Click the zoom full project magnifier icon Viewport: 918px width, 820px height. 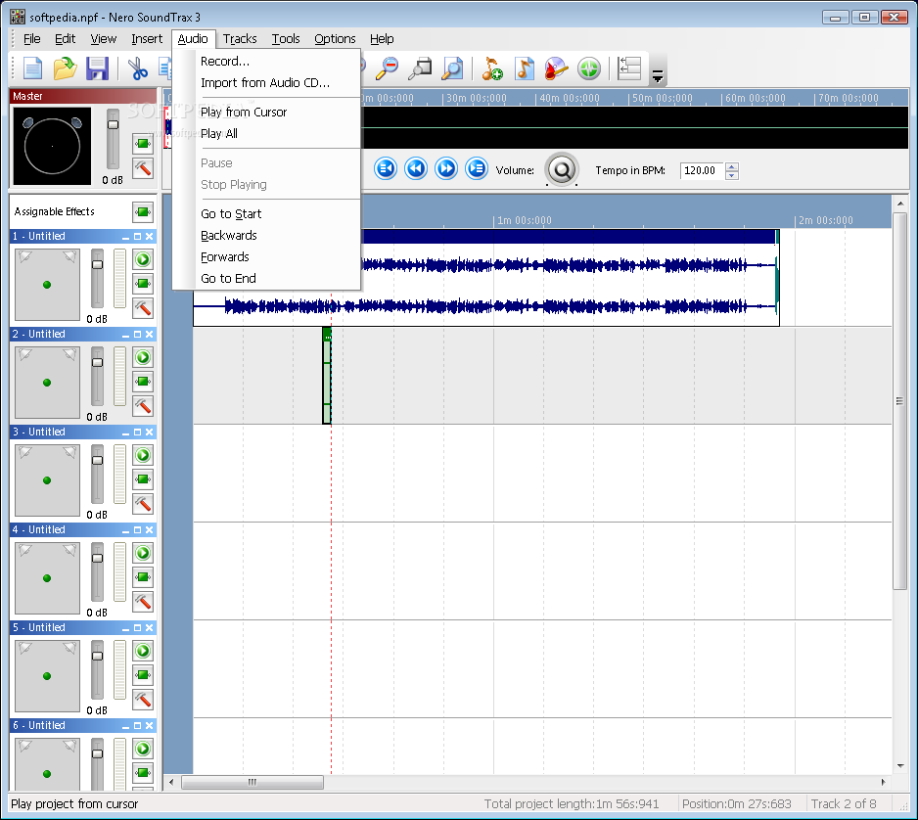[452, 68]
